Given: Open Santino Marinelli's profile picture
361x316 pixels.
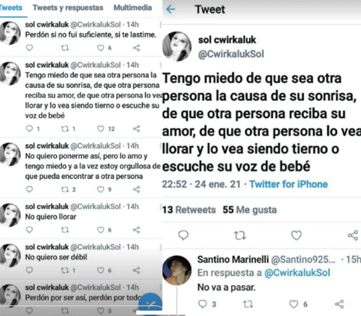Looking at the screenshot, I should pyautogui.click(x=177, y=270).
